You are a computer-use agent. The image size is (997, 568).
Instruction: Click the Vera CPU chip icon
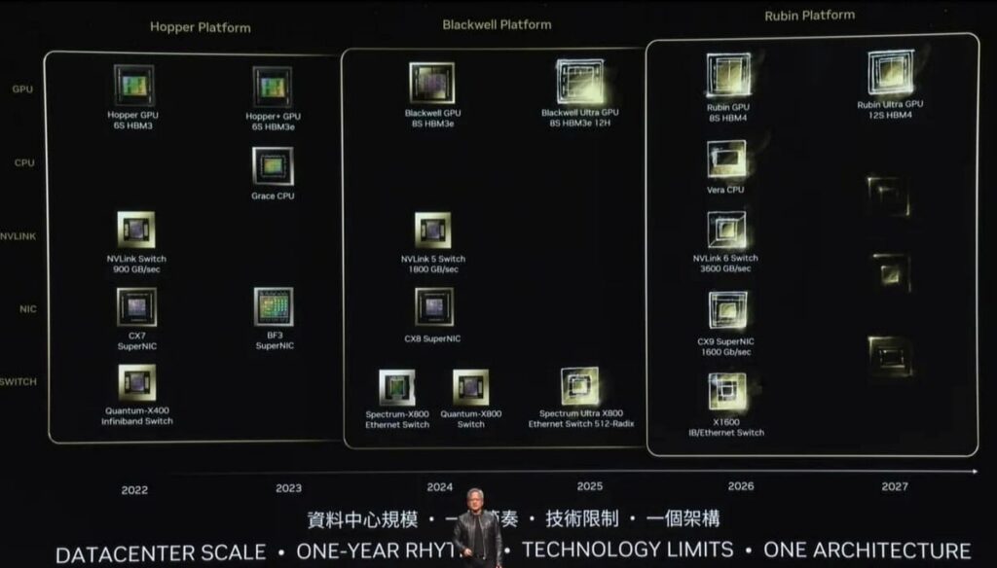click(x=726, y=159)
